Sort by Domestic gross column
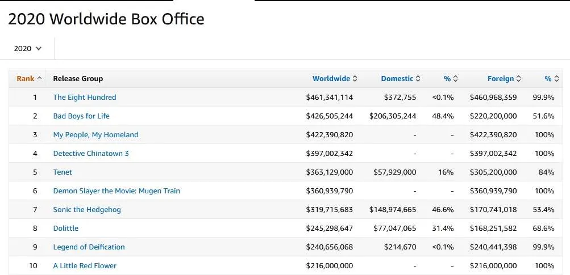The height and width of the screenshot is (275, 570). [x=400, y=79]
